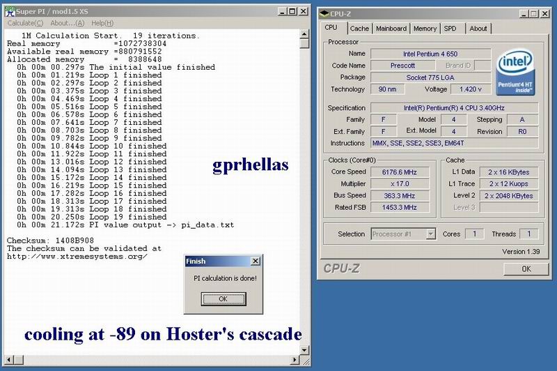Click the Threads count field

(528, 234)
